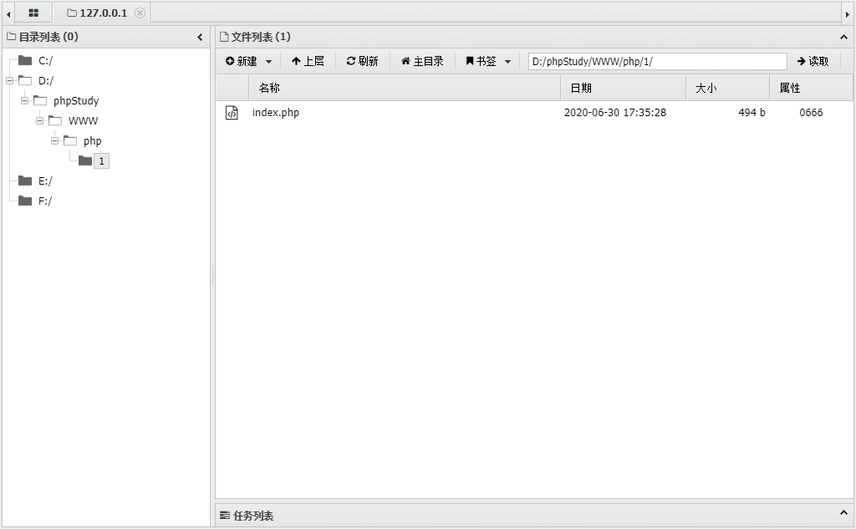
Task: Select the php folder in tree
Action: pyautogui.click(x=92, y=141)
